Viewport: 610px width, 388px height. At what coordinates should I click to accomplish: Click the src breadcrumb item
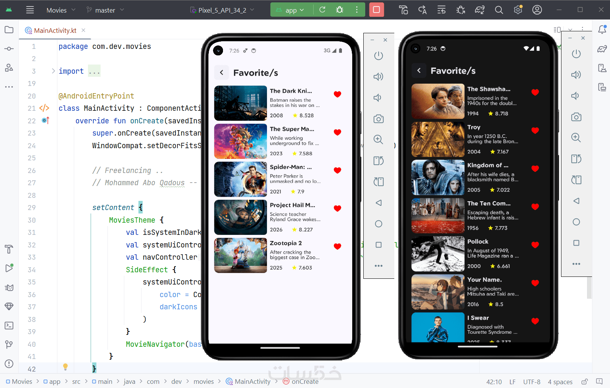(x=76, y=382)
